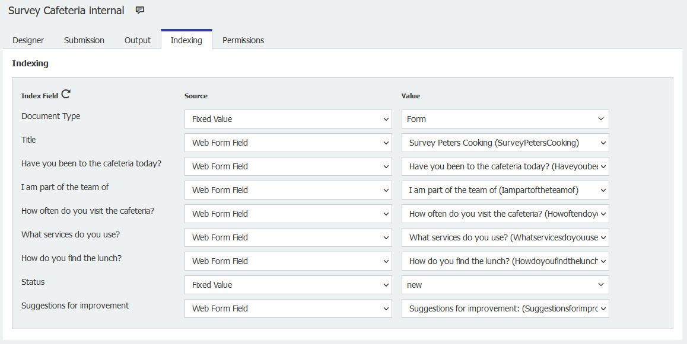Open the comment bubble next to survey title
The image size is (687, 344).
click(x=139, y=10)
